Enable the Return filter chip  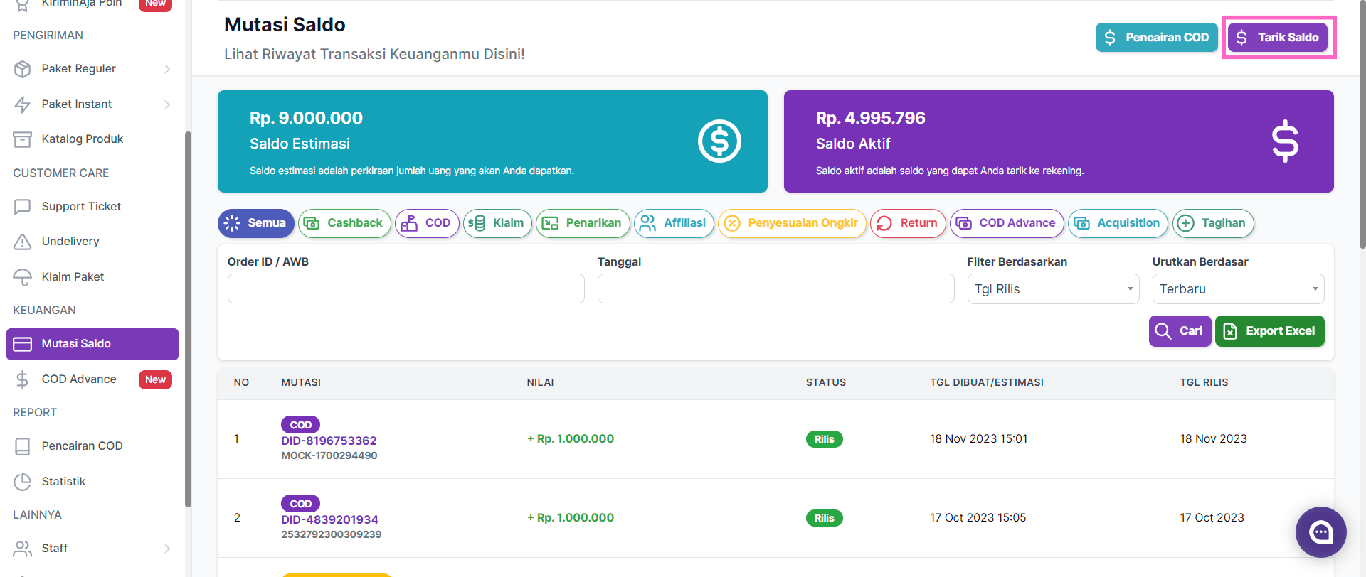pos(908,223)
